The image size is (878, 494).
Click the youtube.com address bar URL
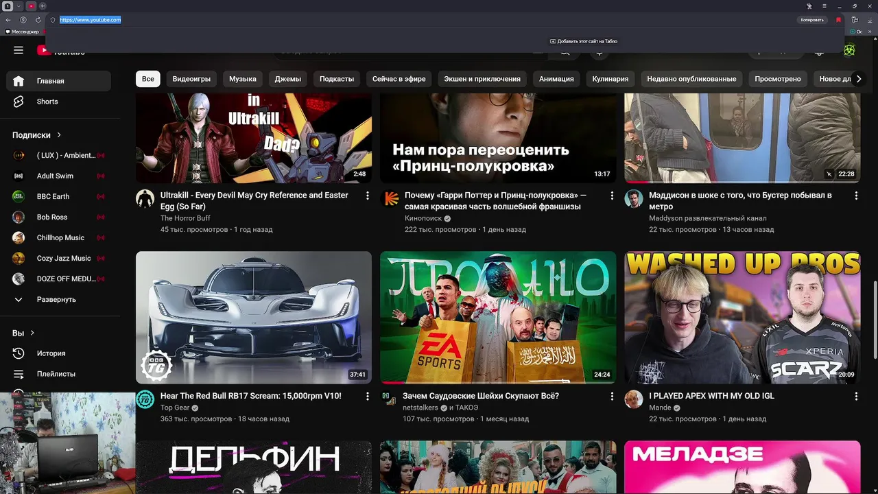coord(90,20)
